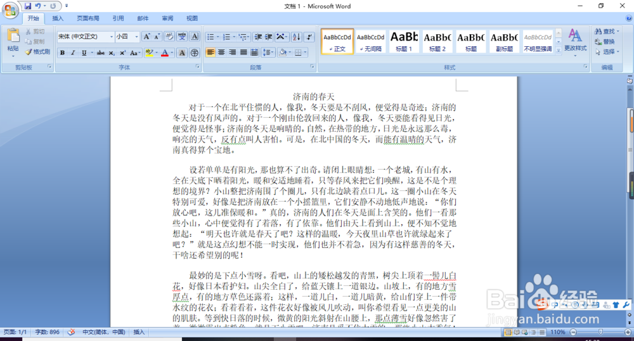The image size is (634, 341).
Task: Click the Format Painter (格式刷) tool
Action: coord(37,52)
